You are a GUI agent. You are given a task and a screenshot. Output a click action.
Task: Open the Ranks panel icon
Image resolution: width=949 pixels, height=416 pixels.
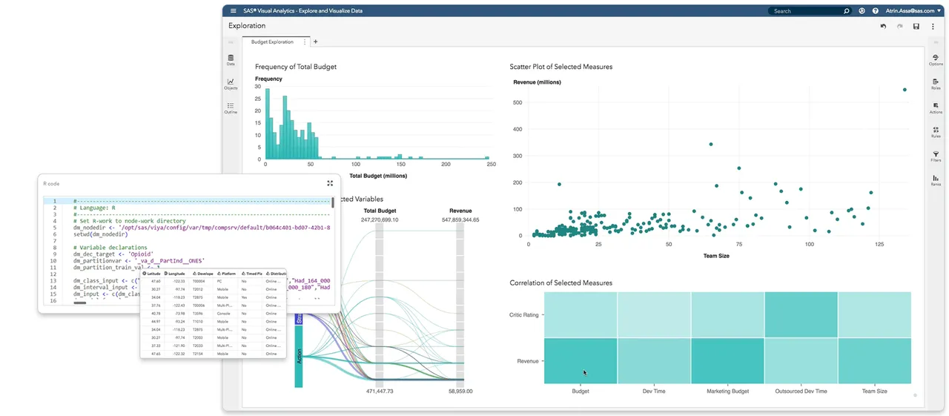click(x=936, y=180)
